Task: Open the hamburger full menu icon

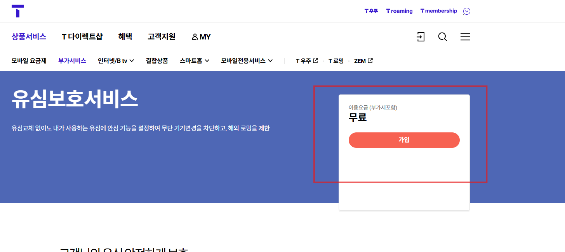Action: (465, 37)
